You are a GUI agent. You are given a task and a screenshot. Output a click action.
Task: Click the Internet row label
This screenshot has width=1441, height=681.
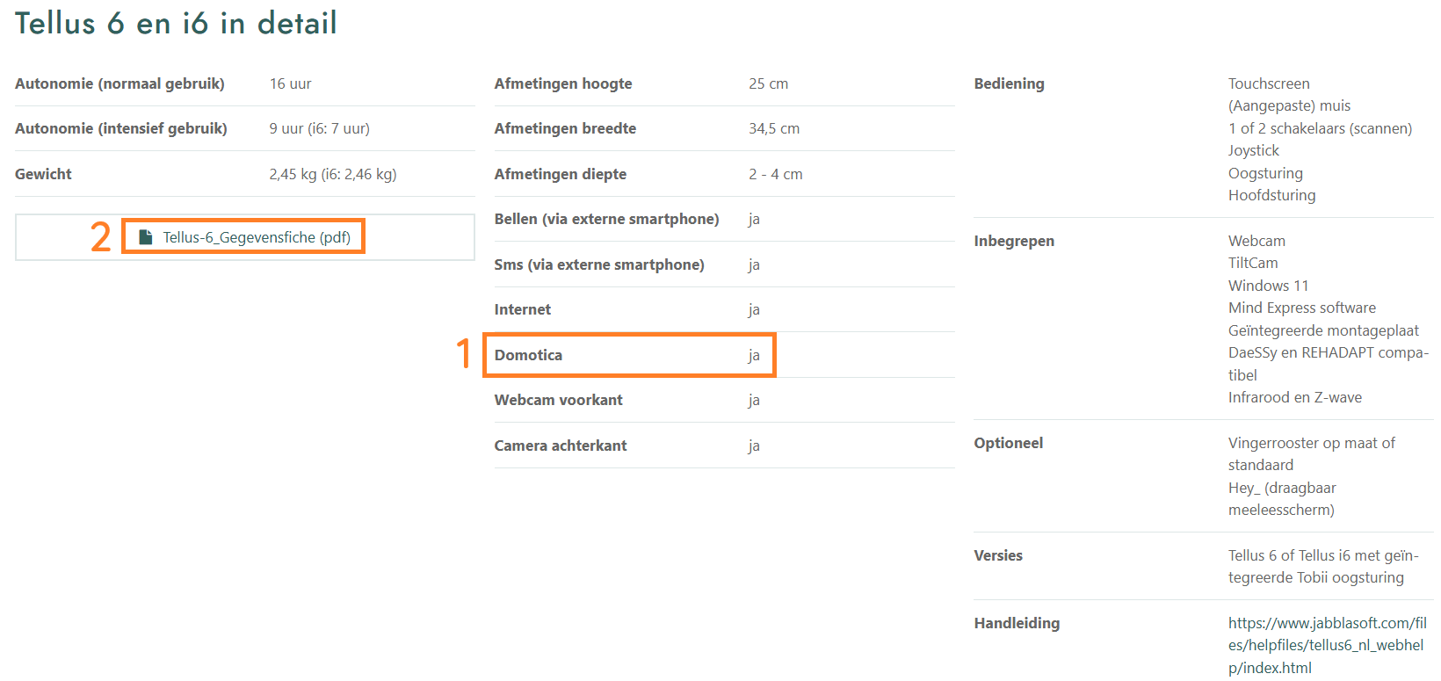[523, 309]
